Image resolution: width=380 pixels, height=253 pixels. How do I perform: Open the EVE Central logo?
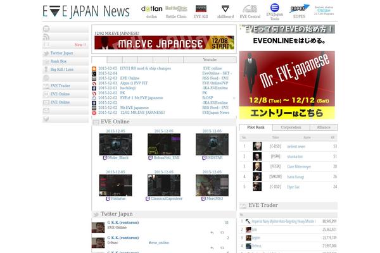250,9
